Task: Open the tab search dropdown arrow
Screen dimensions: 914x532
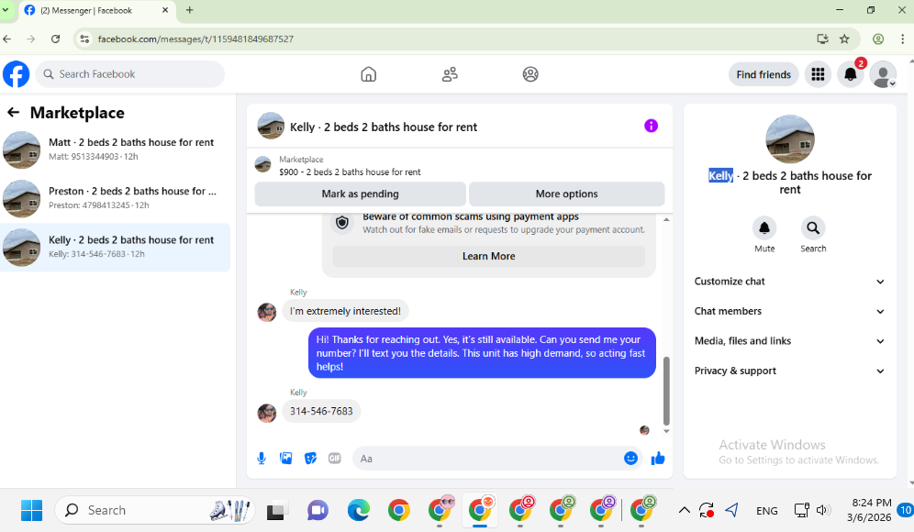Action: click(6, 10)
